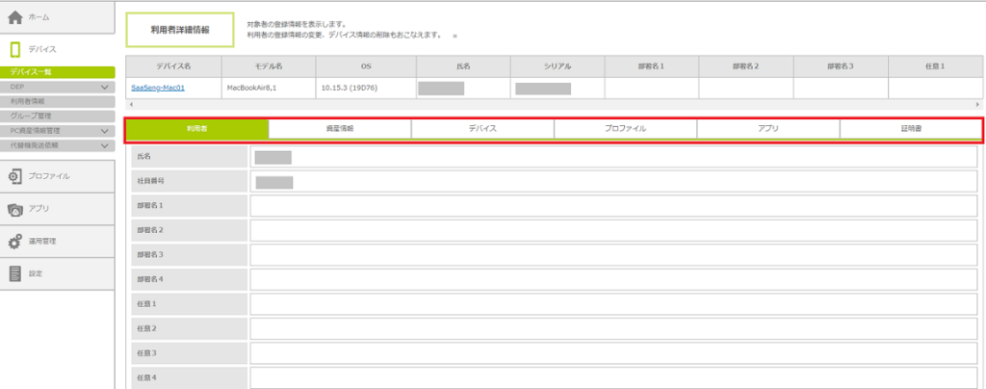
Task: Click the デバイス phone icon in sidebar
Action: 15,48
